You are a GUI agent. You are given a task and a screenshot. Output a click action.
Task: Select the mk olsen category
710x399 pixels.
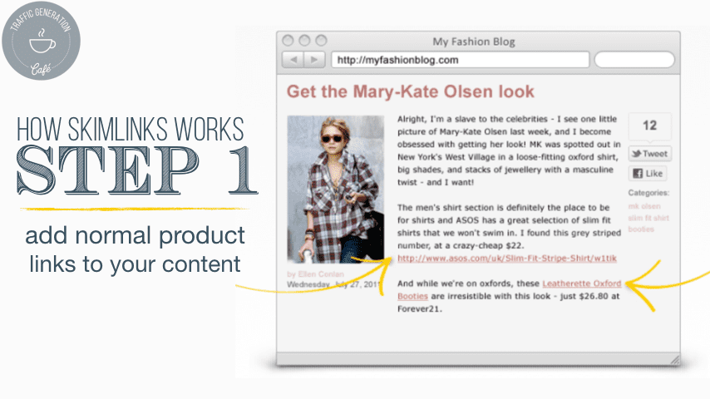[645, 206]
